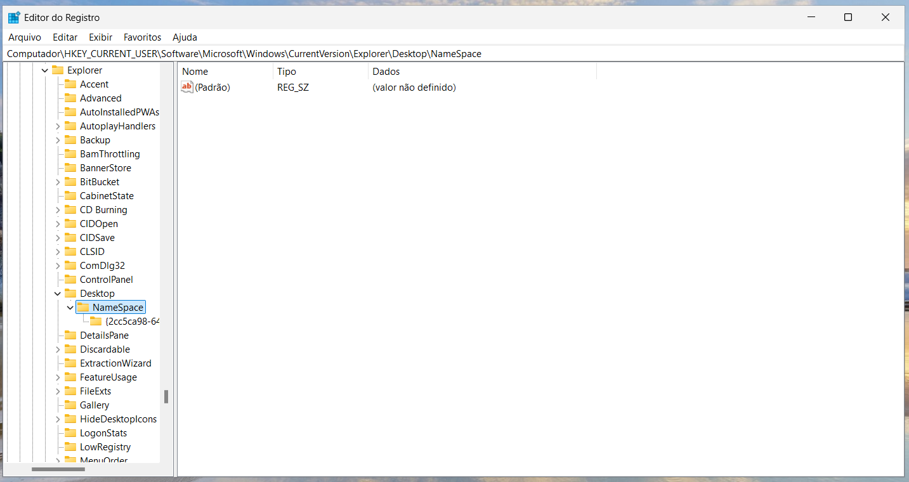Open the Ajuda menu
Image resolution: width=909 pixels, height=482 pixels.
click(x=185, y=37)
